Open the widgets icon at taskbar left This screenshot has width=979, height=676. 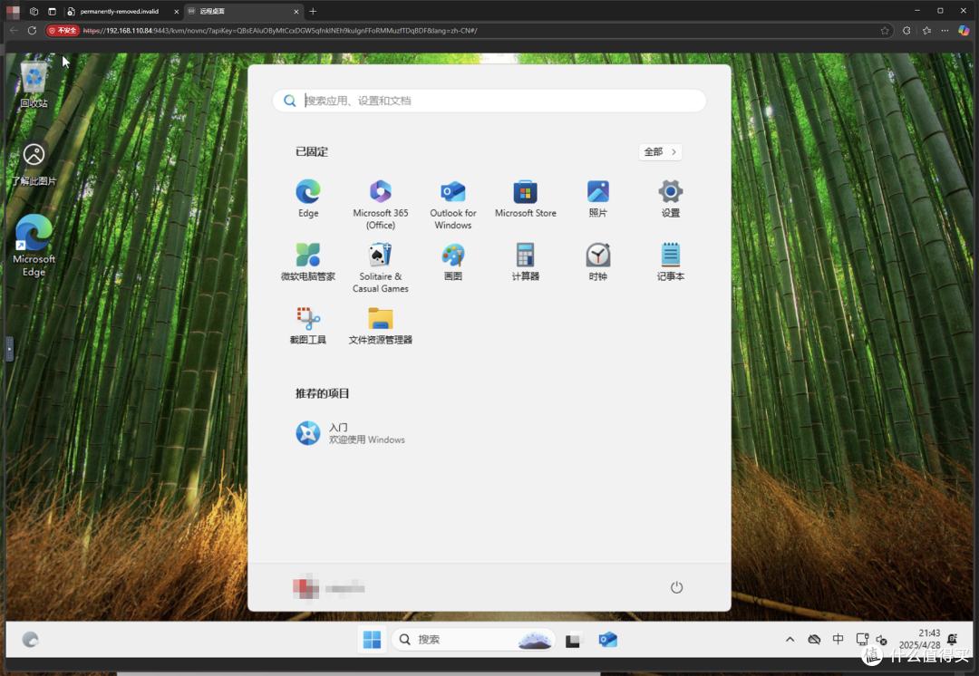coord(30,639)
